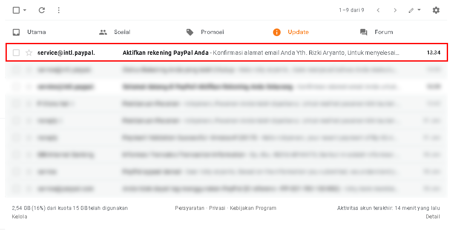454x243 pixels.
Task: Click the 1–9 dari 9 page counter
Action: [351, 10]
